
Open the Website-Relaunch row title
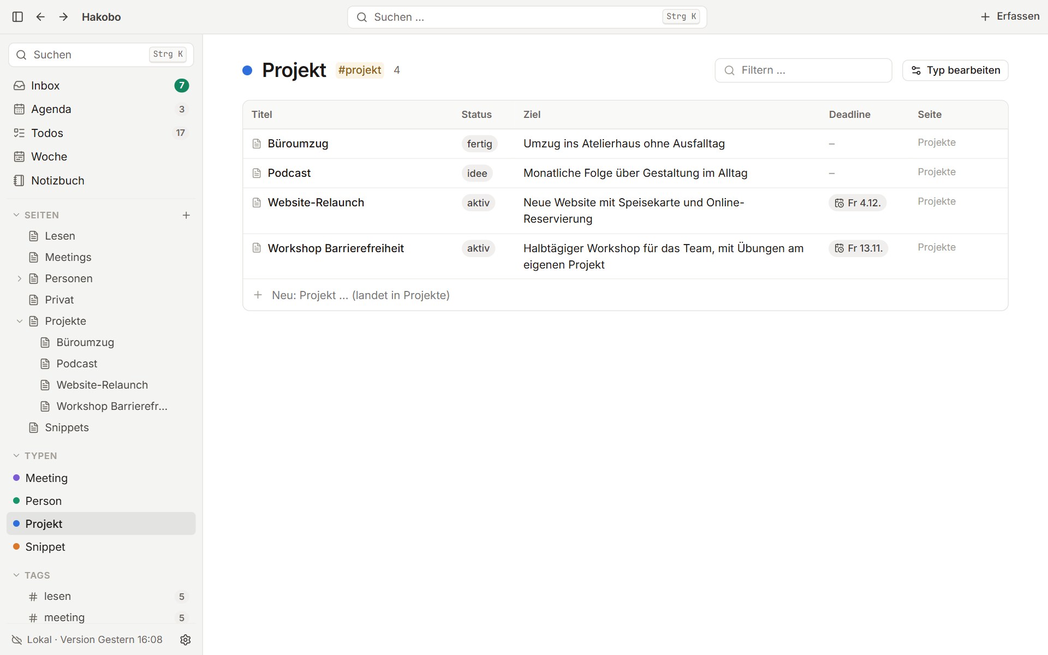pos(316,203)
